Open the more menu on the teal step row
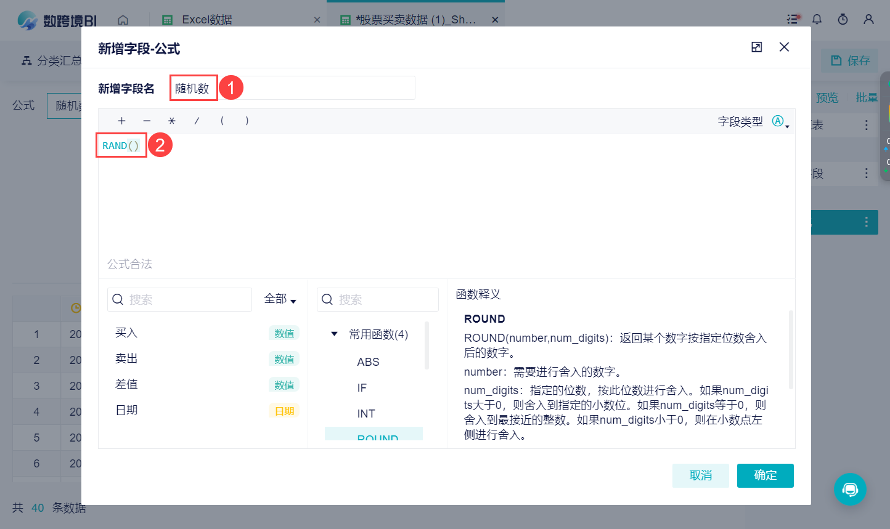 point(867,222)
